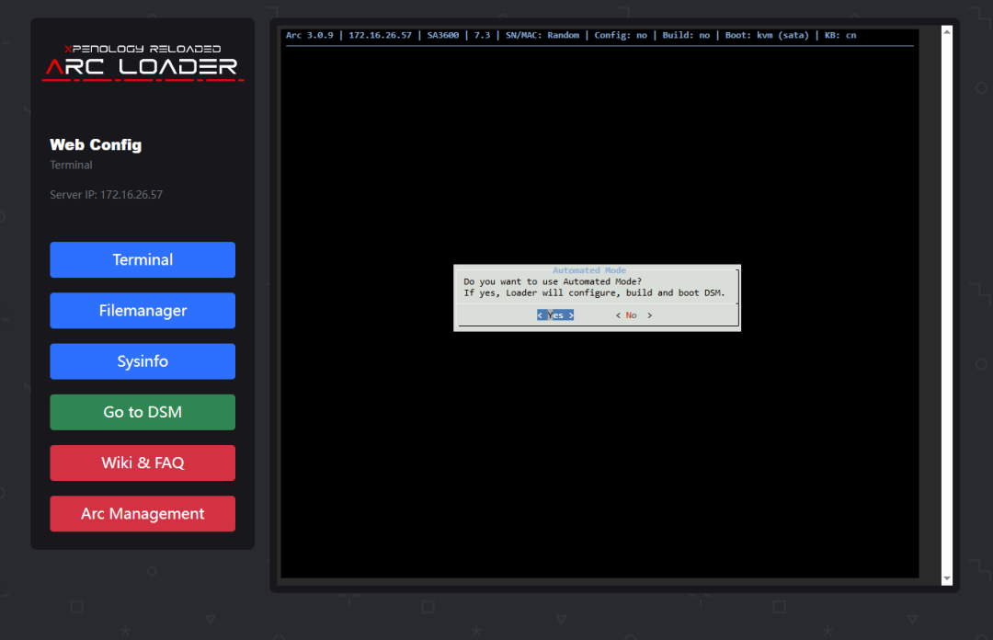Click 'Do you want to use Automated Mode?' text
Screen dimensions: 993x640
point(553,281)
